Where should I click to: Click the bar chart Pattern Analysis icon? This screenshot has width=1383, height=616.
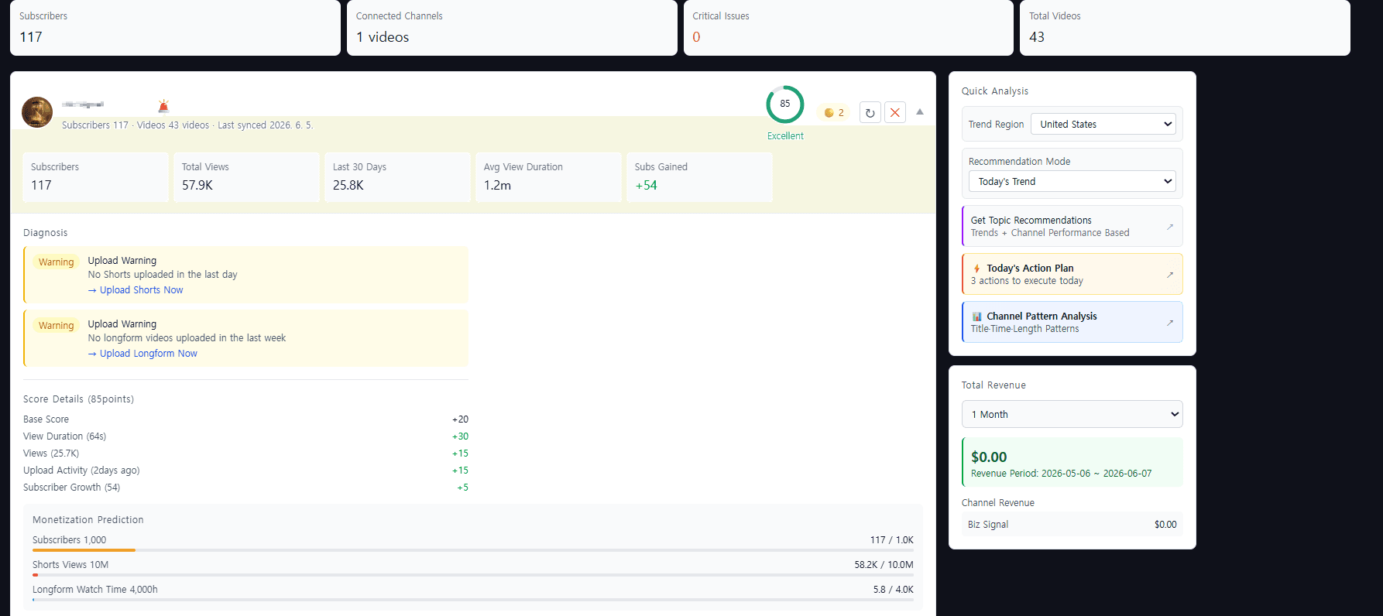pos(976,317)
